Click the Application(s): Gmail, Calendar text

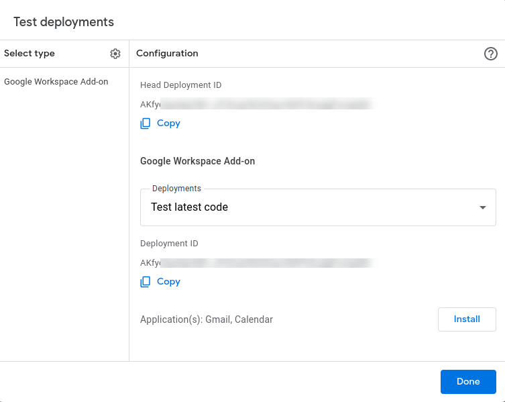tap(207, 319)
